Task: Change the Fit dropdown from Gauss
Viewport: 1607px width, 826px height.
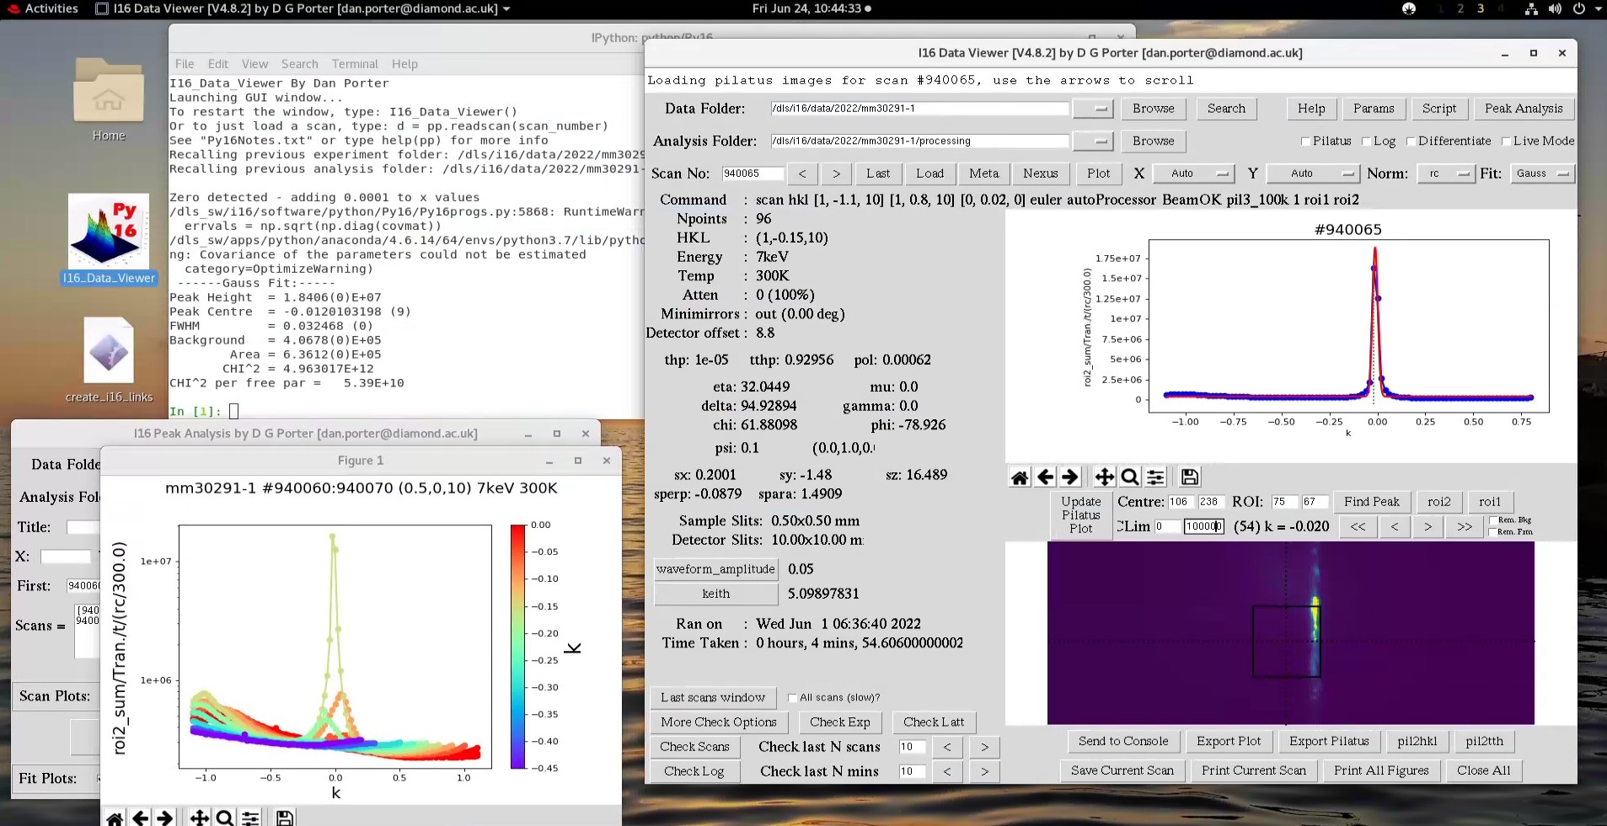Action: click(1541, 173)
